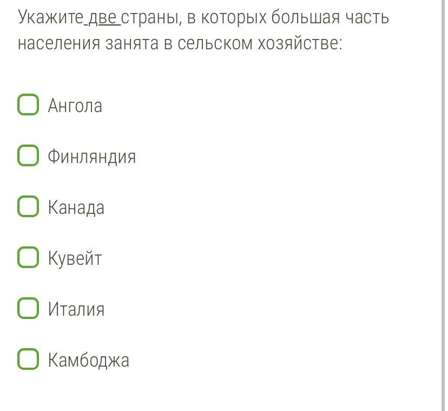The height and width of the screenshot is (411, 448).
Task: Click the Италия answer label
Action: click(76, 309)
